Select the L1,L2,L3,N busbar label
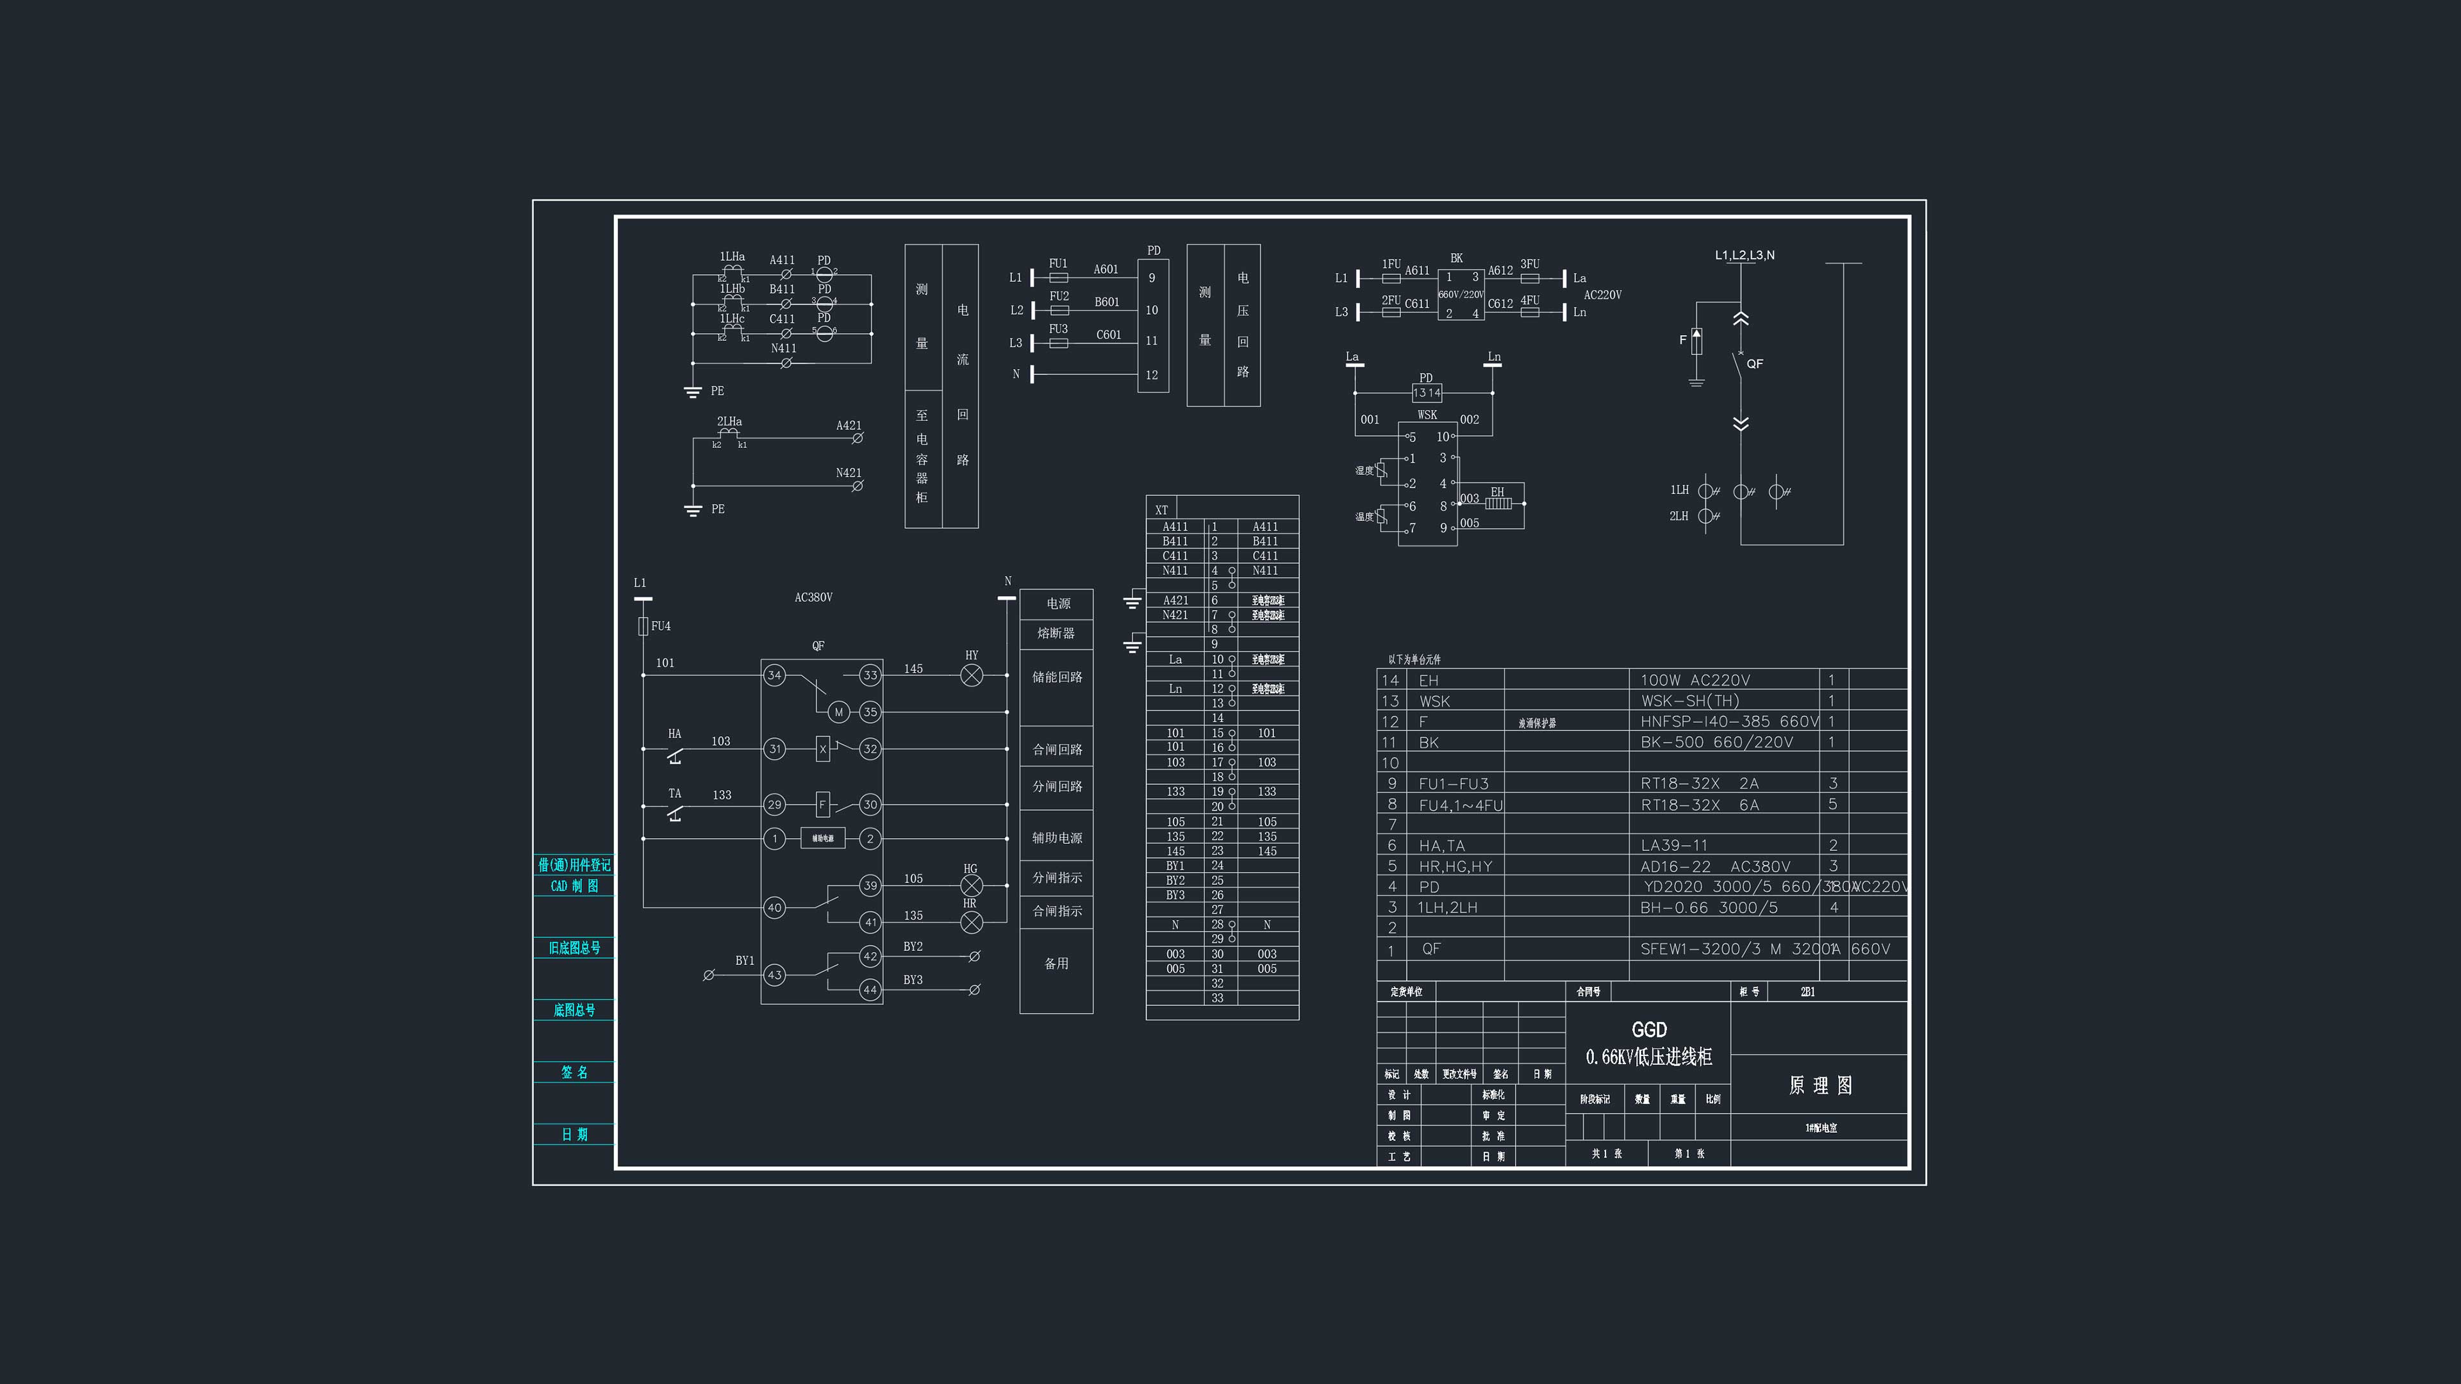Screen dimensions: 2461x1384 click(x=1744, y=255)
